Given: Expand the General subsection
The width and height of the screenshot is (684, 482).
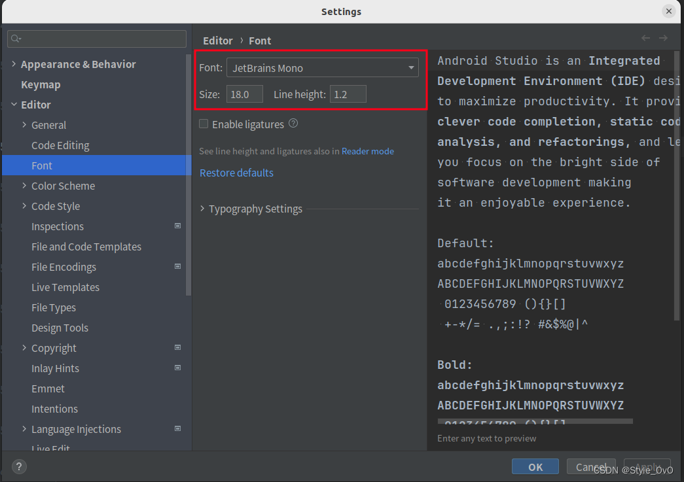Looking at the screenshot, I should tap(24, 125).
